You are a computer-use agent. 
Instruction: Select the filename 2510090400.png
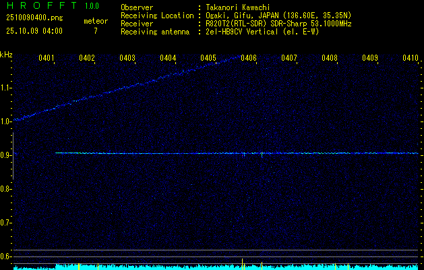pos(34,18)
